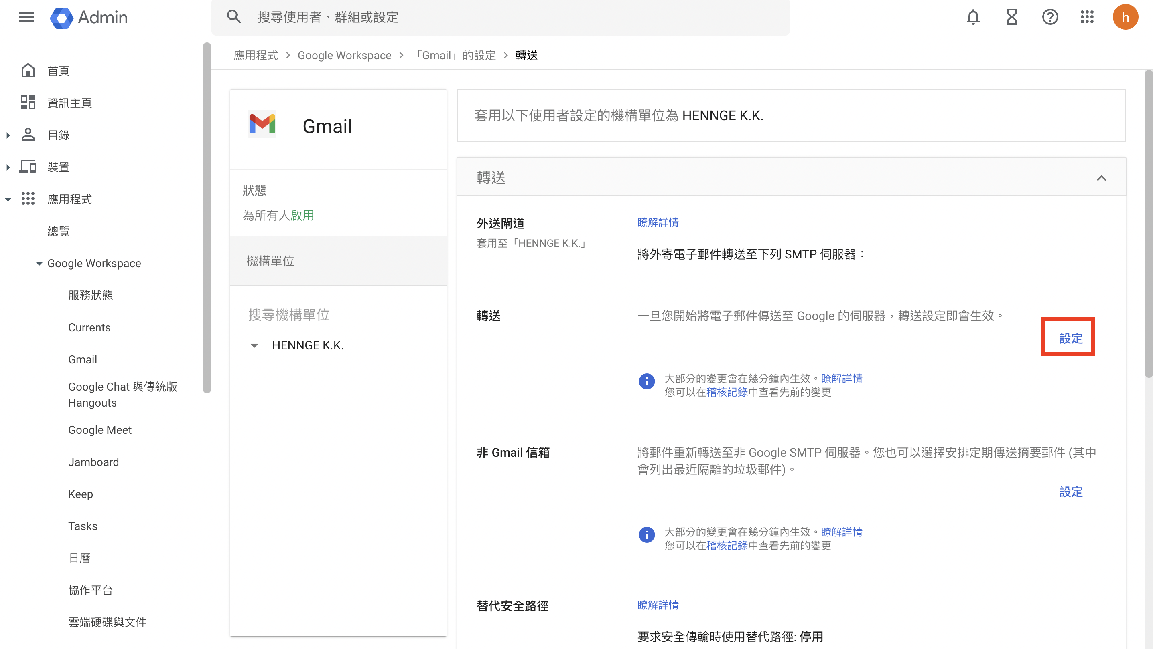Open 稽核記錄 link under 非 Gmail 信箱
This screenshot has height=649, width=1153.
727,545
